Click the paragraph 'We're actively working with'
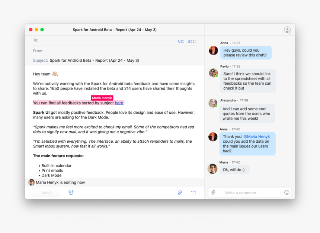The height and width of the screenshot is (233, 320). [x=113, y=88]
